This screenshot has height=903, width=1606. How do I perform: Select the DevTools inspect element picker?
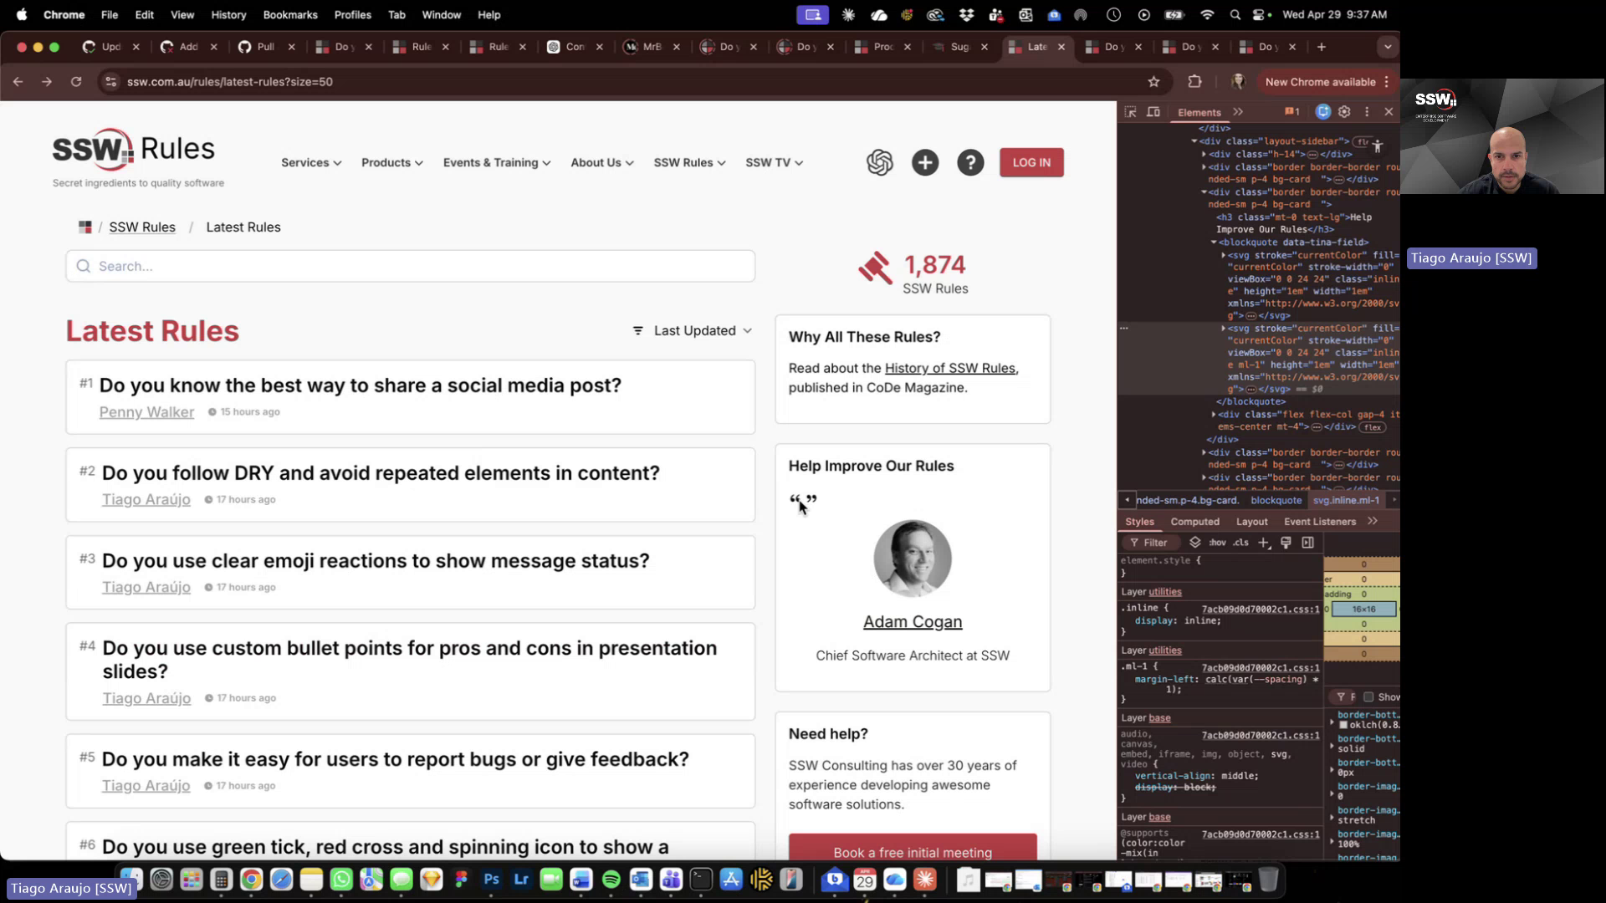point(1130,112)
